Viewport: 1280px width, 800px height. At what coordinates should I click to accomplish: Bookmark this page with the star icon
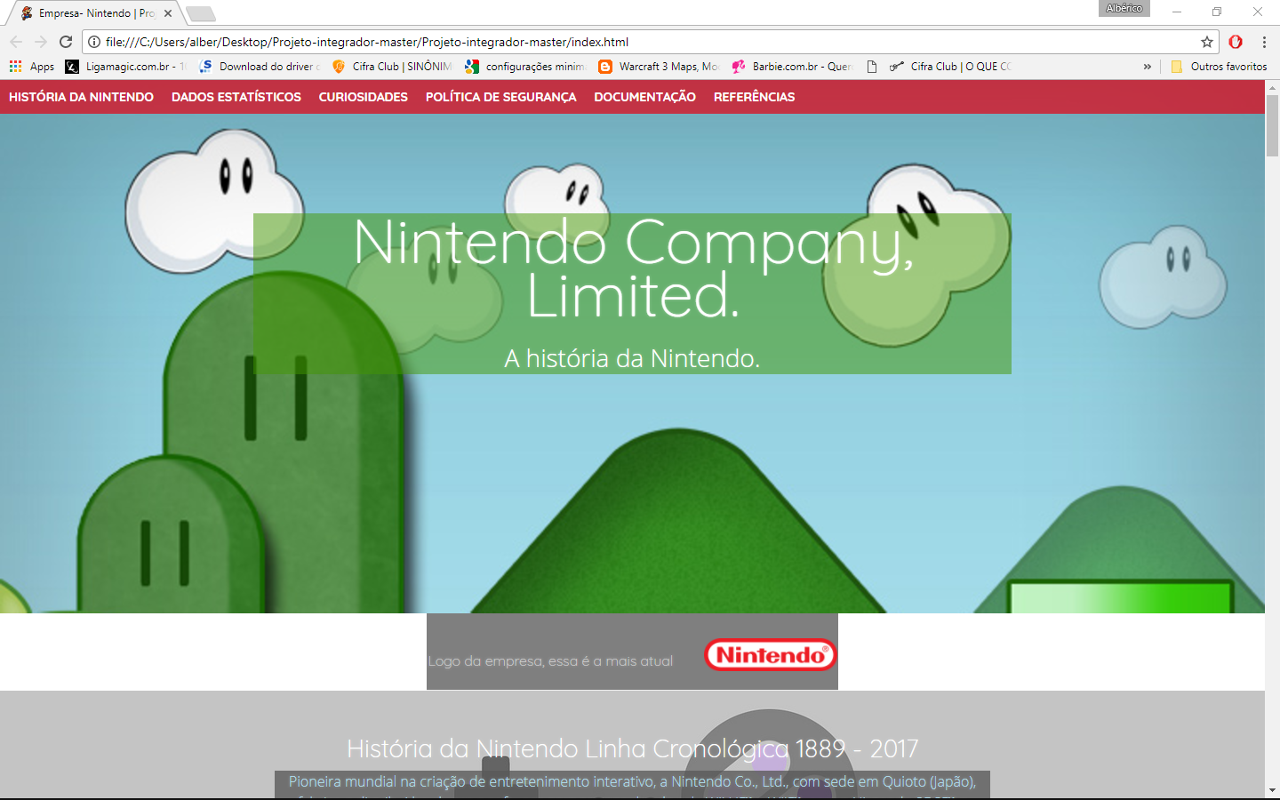[1207, 42]
